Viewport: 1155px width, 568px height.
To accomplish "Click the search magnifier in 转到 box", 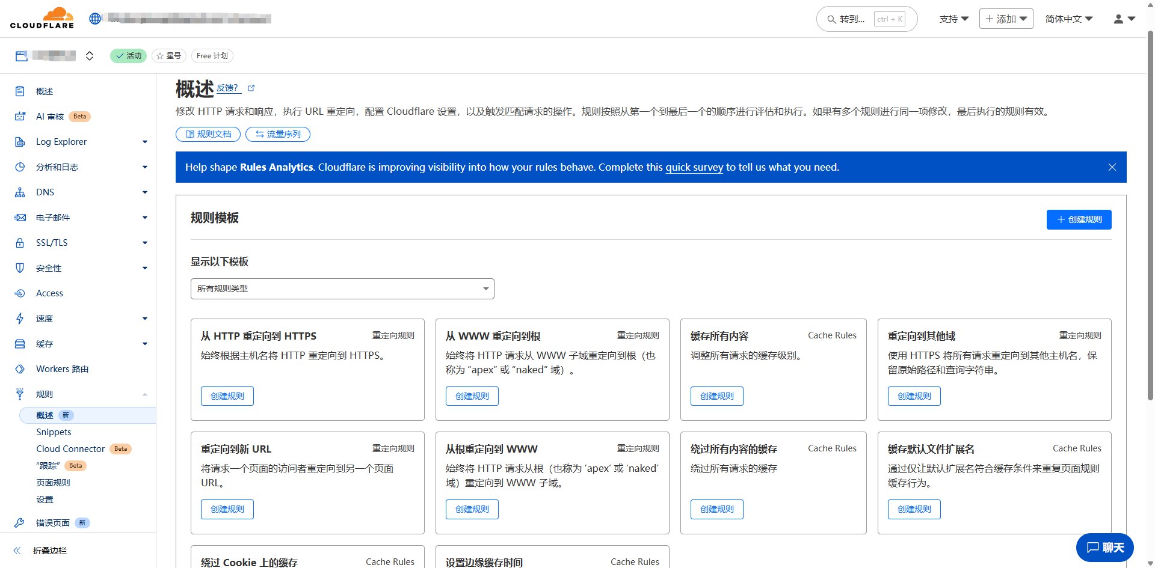I will 831,19.
